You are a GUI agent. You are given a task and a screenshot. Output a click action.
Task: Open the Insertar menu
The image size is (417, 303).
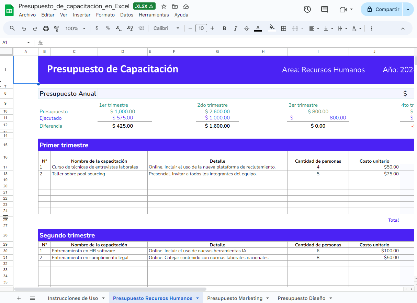pyautogui.click(x=82, y=15)
